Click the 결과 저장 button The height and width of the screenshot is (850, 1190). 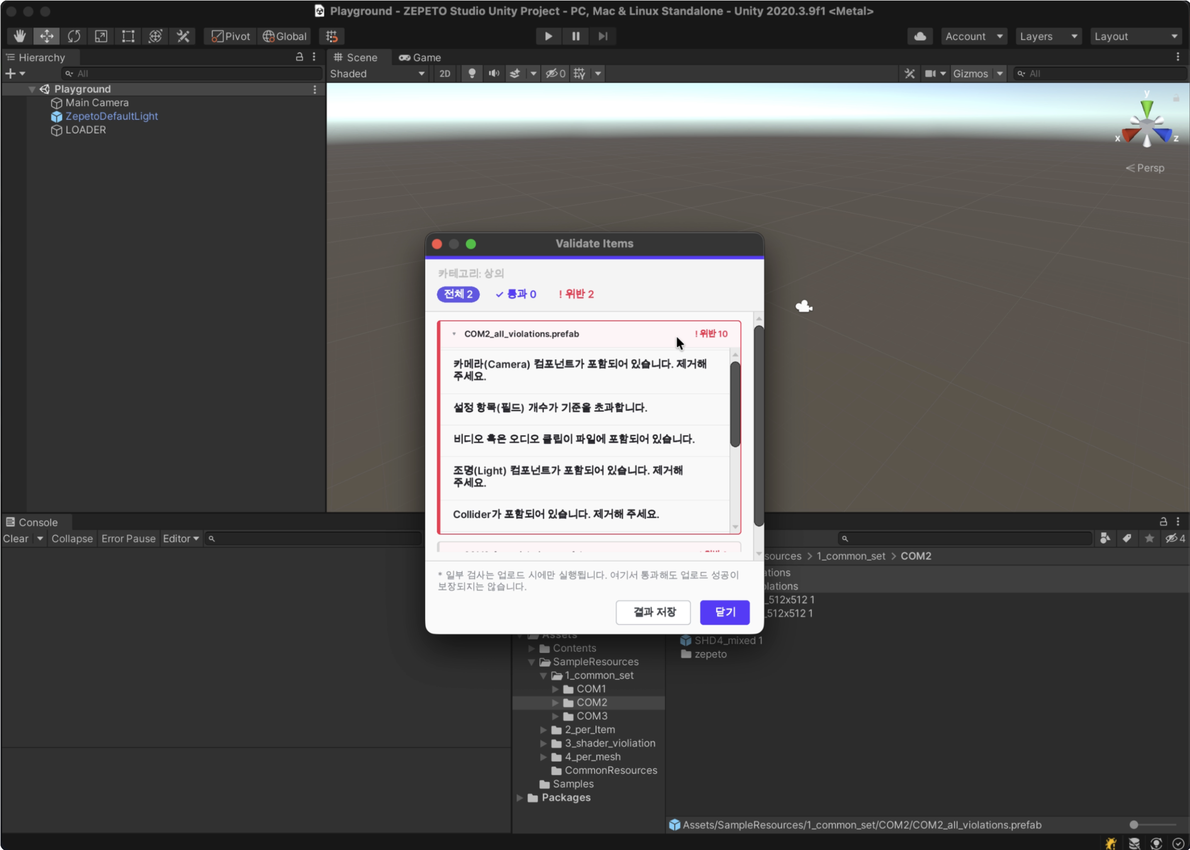point(653,613)
